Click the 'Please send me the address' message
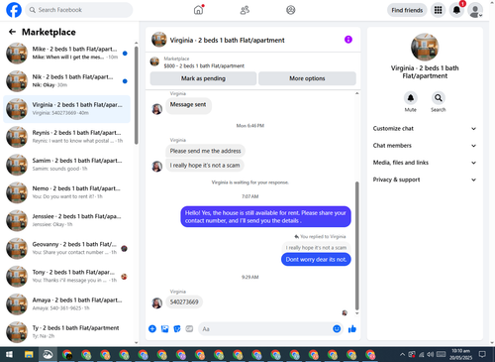Viewport: 495px width, 362px height. 205,151
